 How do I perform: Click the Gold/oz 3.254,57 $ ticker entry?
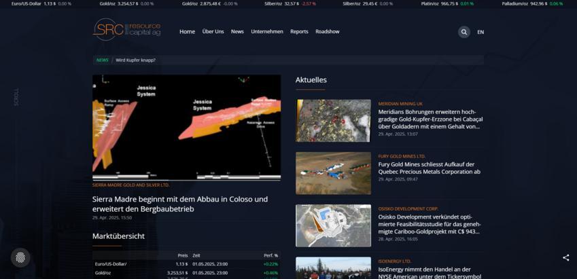pyautogui.click(x=126, y=3)
